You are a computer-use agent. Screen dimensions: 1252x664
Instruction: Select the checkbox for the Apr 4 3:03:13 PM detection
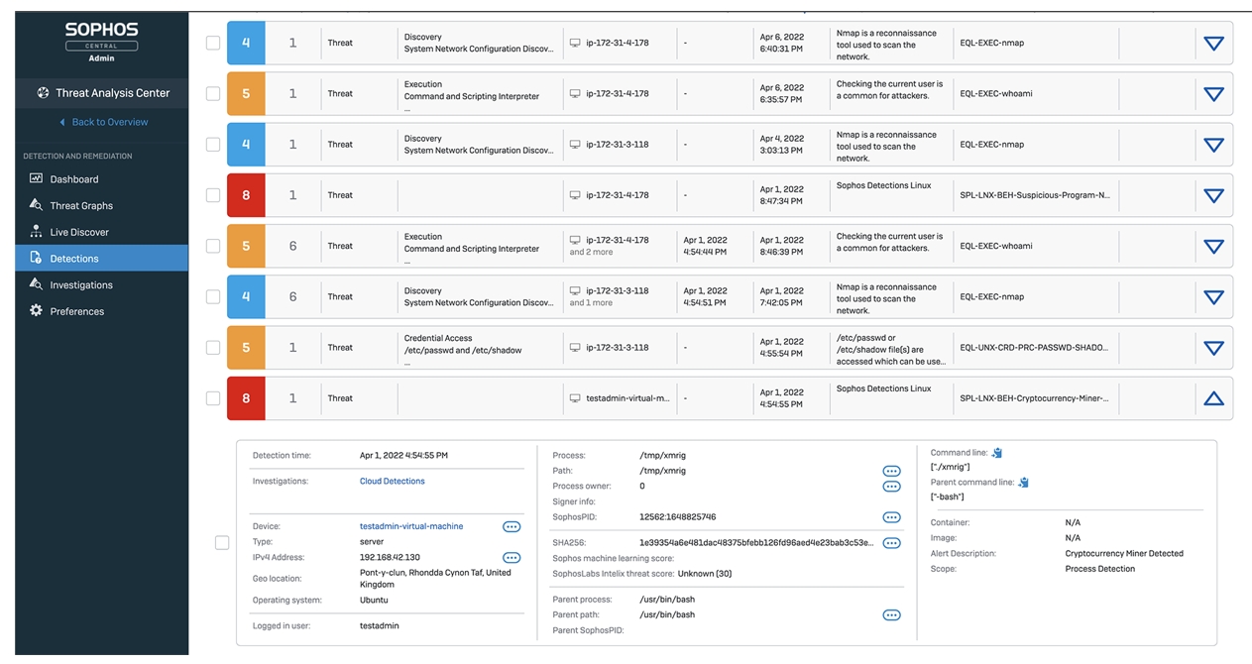pos(213,145)
